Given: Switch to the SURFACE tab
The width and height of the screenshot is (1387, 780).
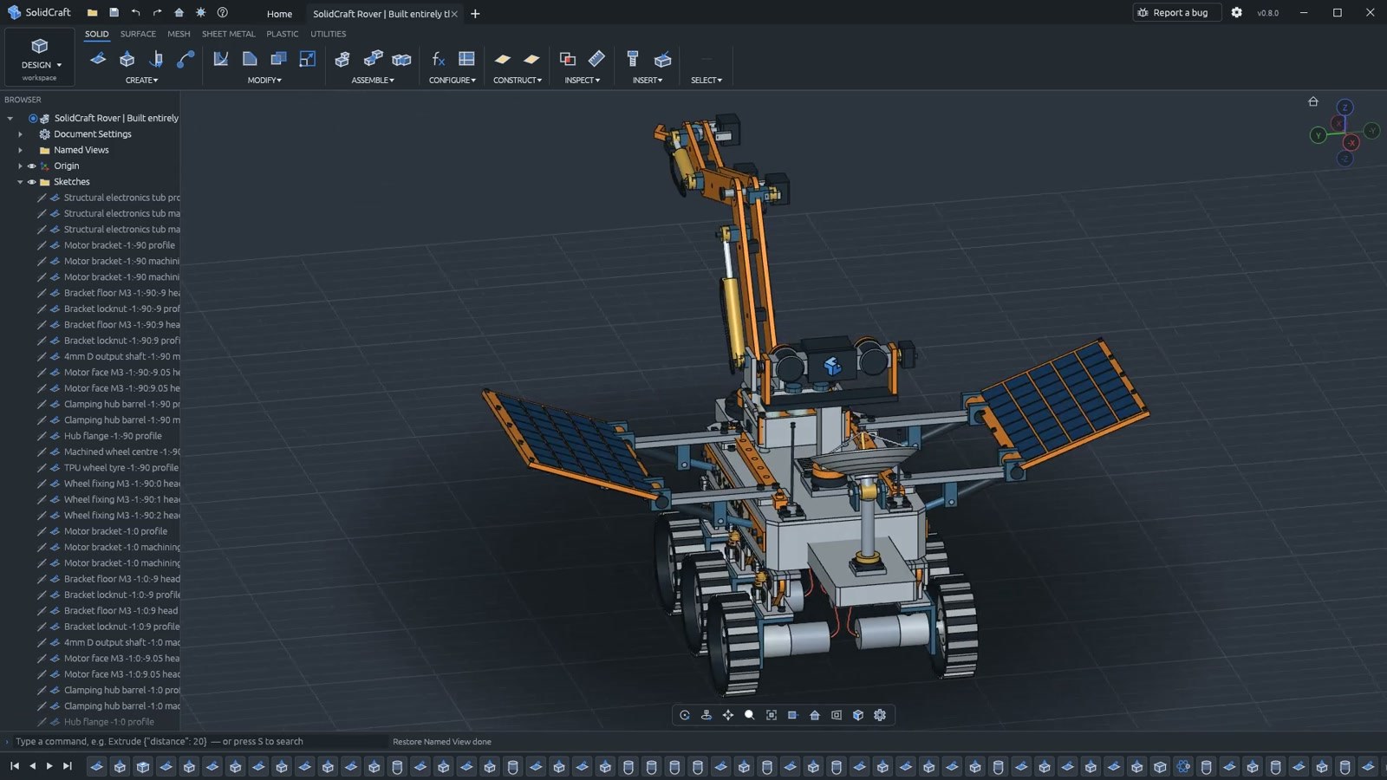Looking at the screenshot, I should pyautogui.click(x=138, y=34).
